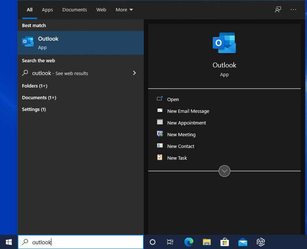Select New Appointment in Outlook actions
Viewport: 307px width, 249px height.
click(x=186, y=123)
